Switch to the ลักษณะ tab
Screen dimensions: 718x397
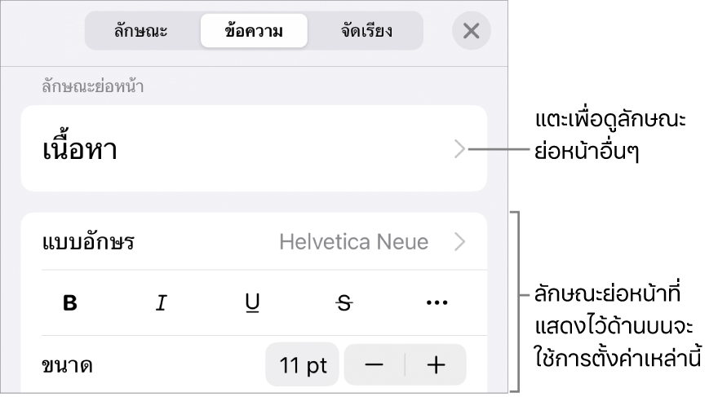[141, 31]
